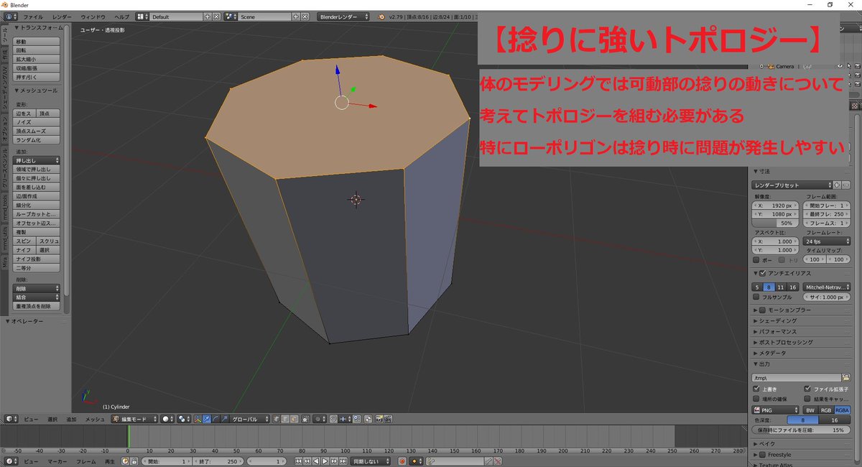Open the グローバル orientation dropdown
The image size is (862, 467).
[x=250, y=419]
